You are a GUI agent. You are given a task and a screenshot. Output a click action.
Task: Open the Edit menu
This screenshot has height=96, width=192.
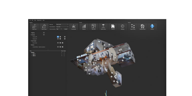(32, 20)
